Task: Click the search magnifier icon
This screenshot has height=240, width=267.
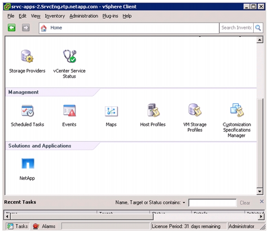Action: point(258,28)
